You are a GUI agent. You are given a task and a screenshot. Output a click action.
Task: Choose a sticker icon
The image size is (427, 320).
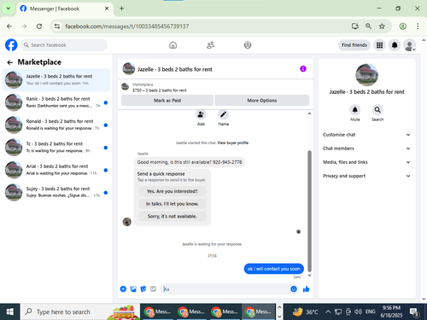(143, 289)
